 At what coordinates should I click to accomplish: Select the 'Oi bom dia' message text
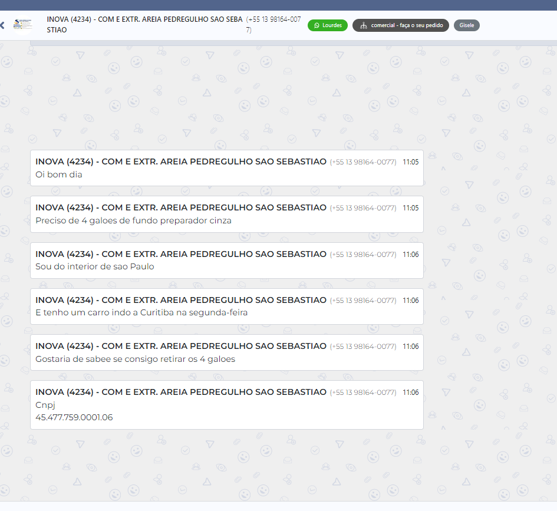tap(59, 174)
